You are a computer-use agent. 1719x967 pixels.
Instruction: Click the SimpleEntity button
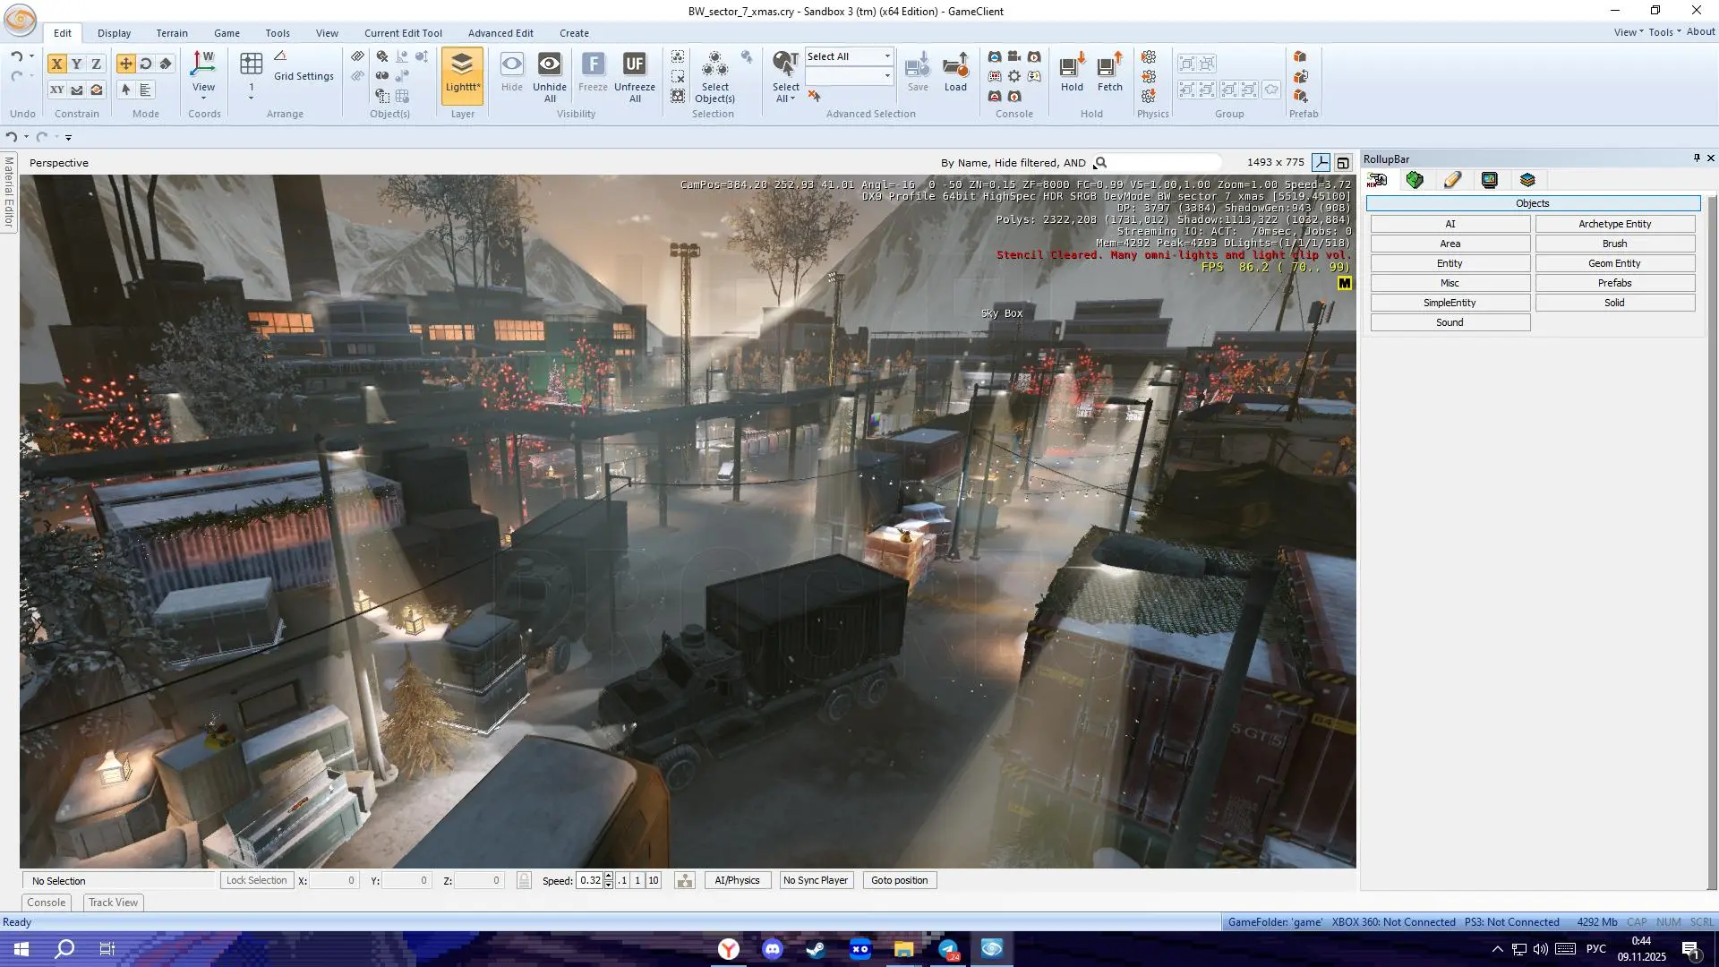1450,303
